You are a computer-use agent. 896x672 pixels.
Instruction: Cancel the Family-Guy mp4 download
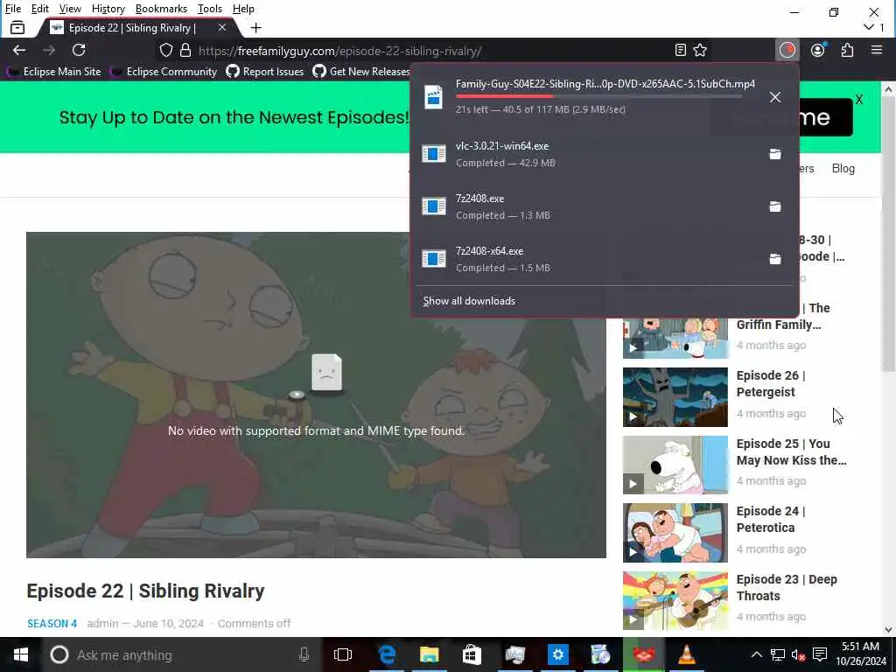coord(775,97)
